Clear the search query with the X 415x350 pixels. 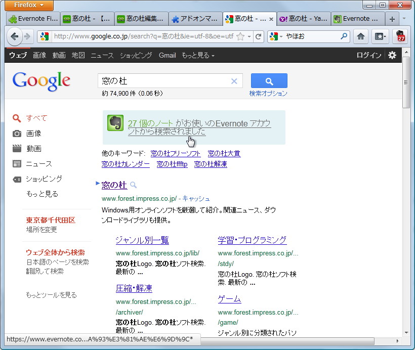pos(234,80)
